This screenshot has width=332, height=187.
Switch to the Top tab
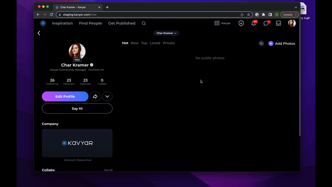[144, 43]
